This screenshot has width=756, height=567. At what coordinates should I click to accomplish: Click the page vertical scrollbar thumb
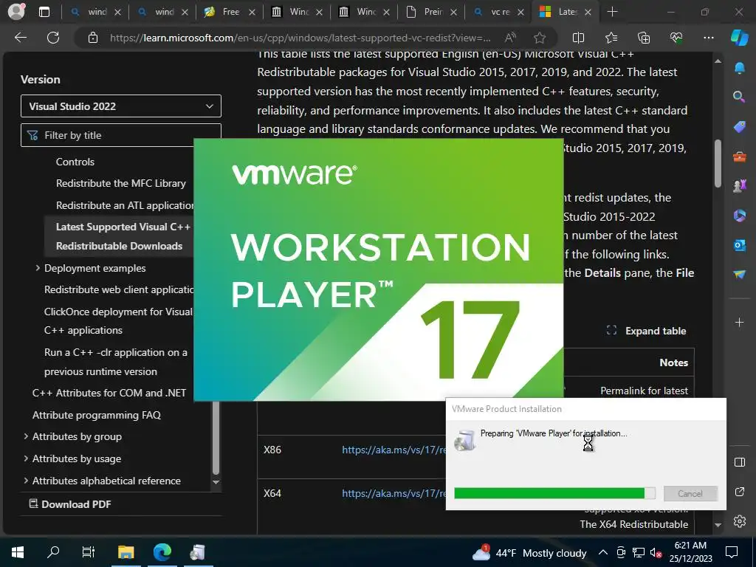(x=718, y=163)
